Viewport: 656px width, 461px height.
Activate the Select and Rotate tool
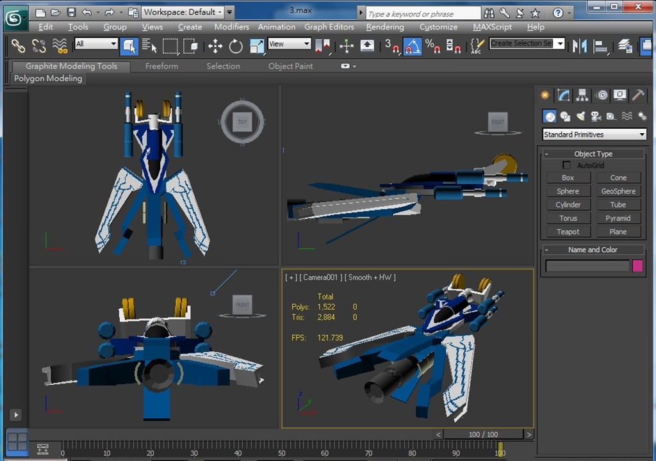pyautogui.click(x=236, y=45)
